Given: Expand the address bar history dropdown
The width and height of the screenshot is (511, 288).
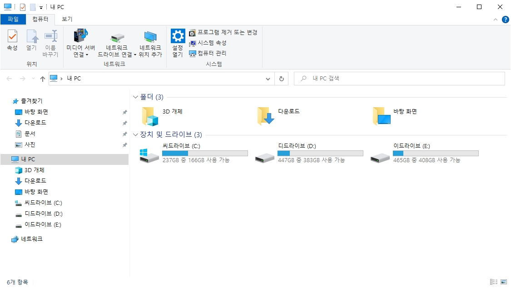Looking at the screenshot, I should point(268,79).
